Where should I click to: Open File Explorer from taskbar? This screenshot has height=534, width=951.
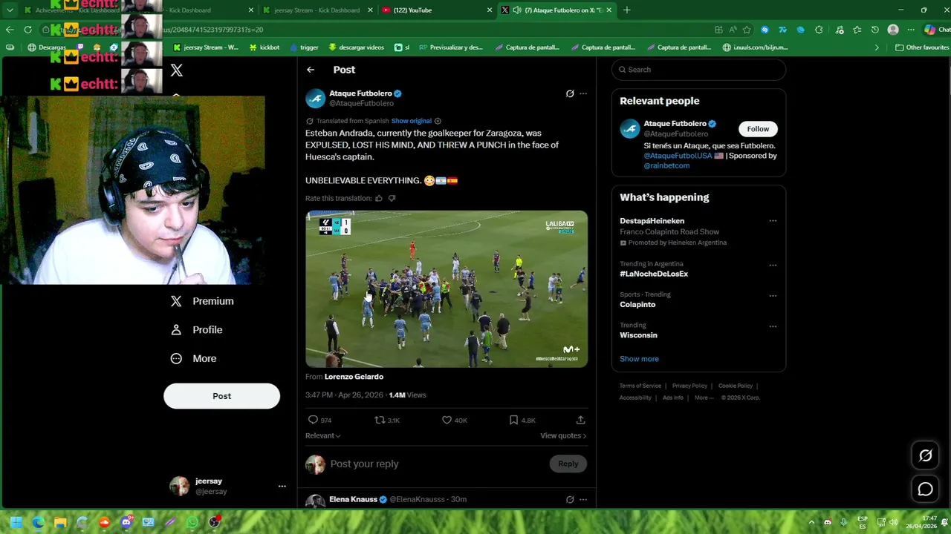[x=60, y=522]
